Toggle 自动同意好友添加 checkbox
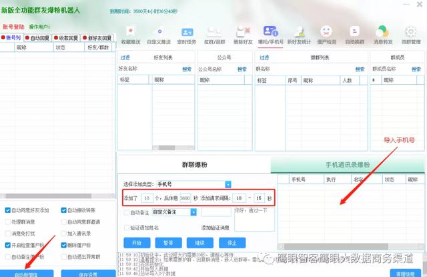427x277 pixels. pyautogui.click(x=7, y=210)
